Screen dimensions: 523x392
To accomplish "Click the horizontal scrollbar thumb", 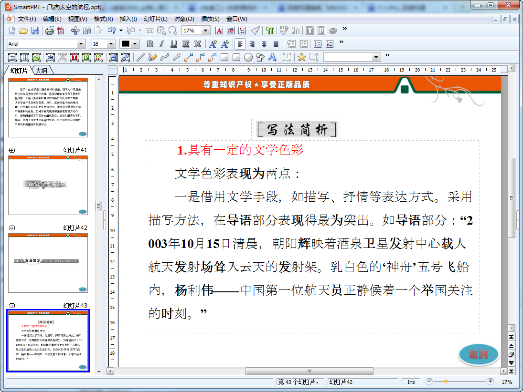I will point(309,371).
